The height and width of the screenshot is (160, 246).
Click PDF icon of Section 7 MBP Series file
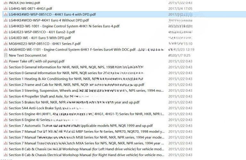(6, 132)
